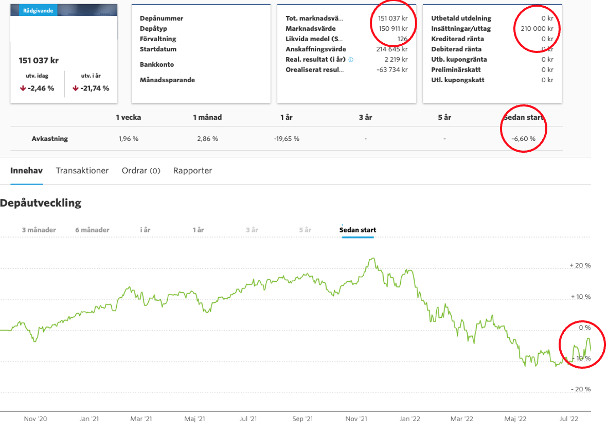Click the Insättningar/uttag amount 210 000 kr

tap(536, 29)
